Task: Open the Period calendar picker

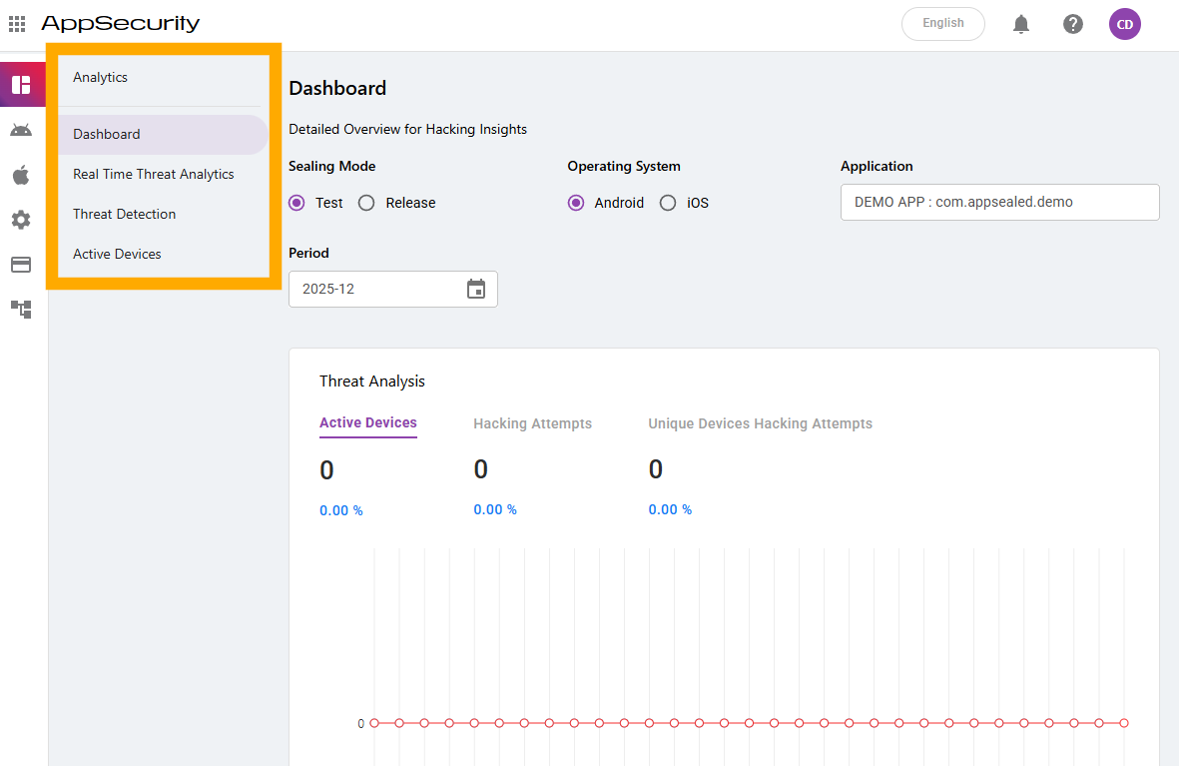Action: pos(476,289)
